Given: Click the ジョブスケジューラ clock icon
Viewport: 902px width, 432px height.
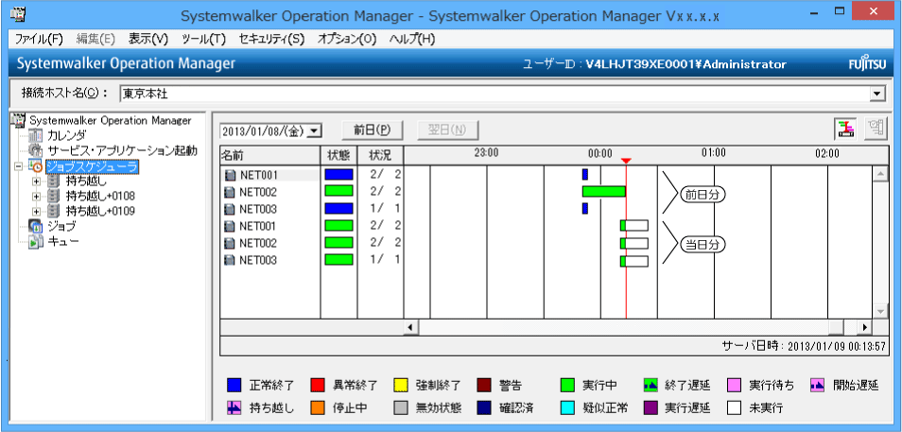Looking at the screenshot, I should point(36,165).
